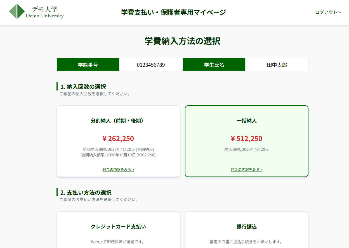The height and width of the screenshot is (248, 349).
Task: Click the 学費納入方法の選択 page heading
Action: (182, 41)
